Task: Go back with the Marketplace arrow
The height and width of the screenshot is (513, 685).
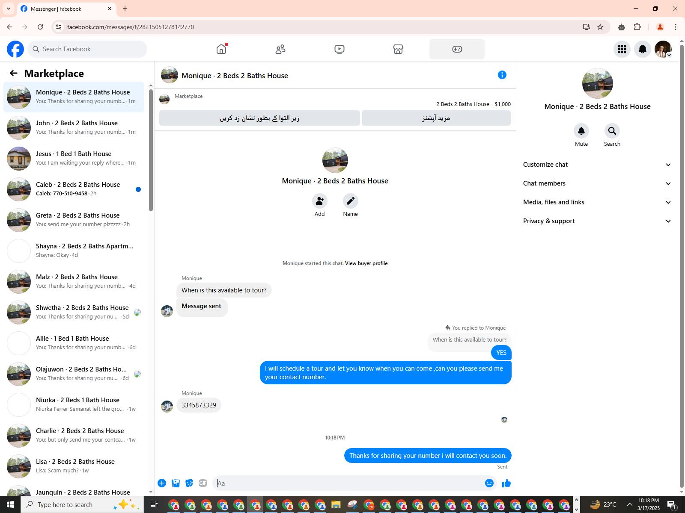Action: click(x=14, y=74)
